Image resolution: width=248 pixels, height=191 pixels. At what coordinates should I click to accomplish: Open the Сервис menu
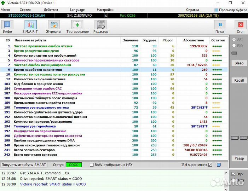click(25, 10)
